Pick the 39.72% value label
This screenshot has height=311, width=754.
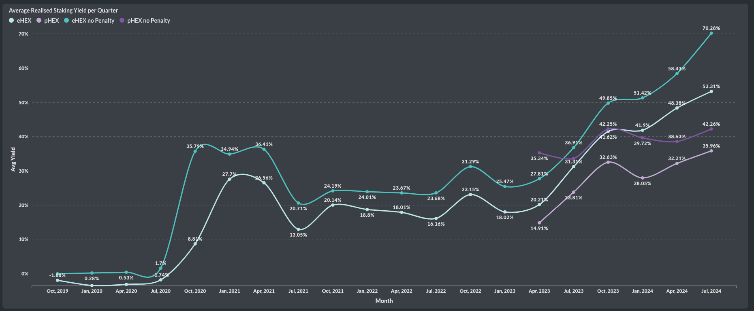(x=643, y=144)
